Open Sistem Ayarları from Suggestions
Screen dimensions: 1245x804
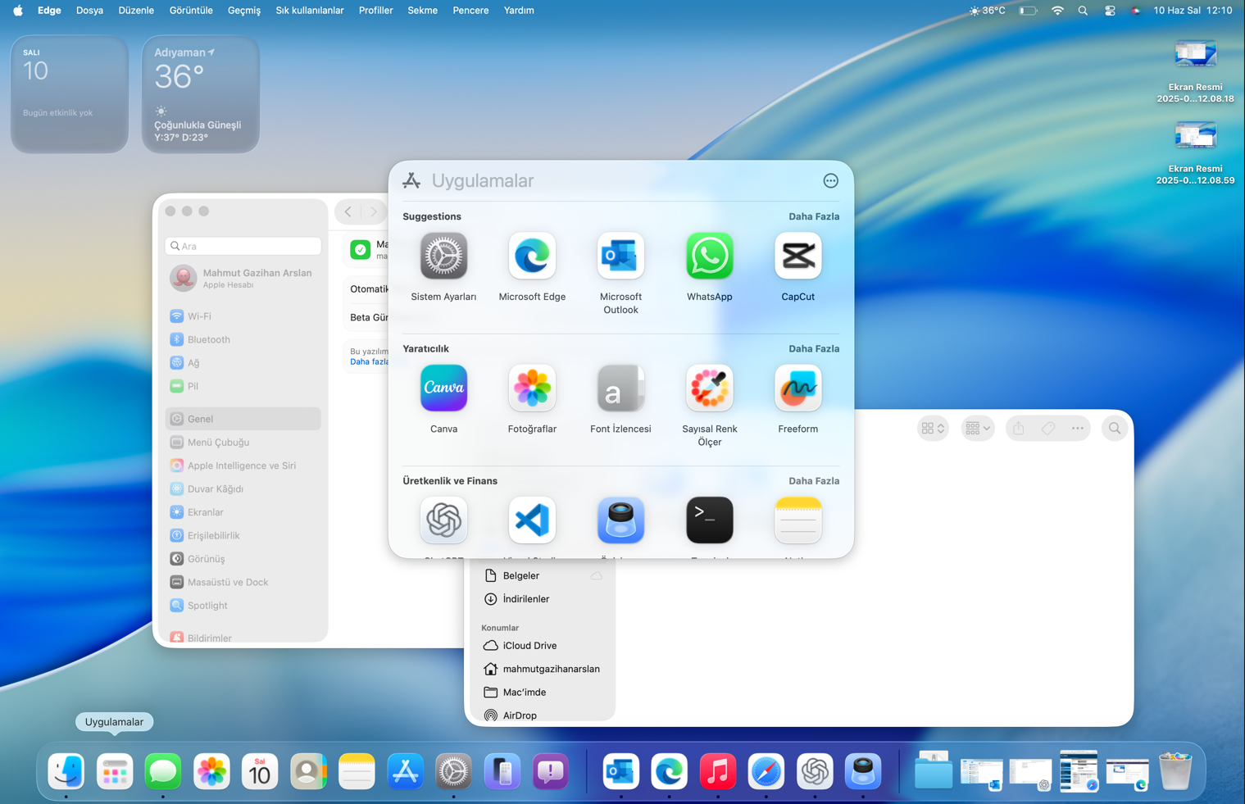pyautogui.click(x=443, y=257)
